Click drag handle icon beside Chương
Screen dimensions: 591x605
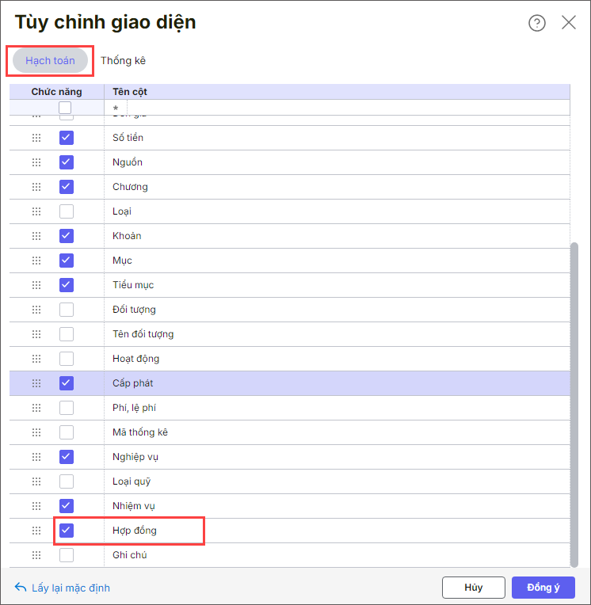click(36, 187)
